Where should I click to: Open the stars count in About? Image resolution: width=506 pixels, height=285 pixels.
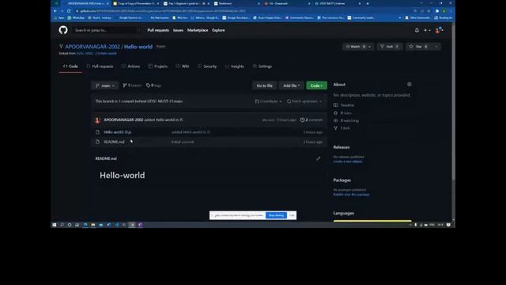click(x=342, y=113)
